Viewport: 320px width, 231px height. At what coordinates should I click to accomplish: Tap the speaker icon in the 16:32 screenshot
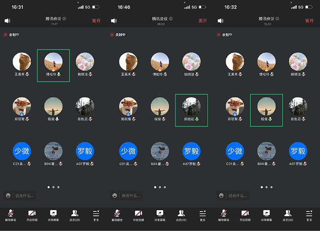pyautogui.click(x=221, y=21)
